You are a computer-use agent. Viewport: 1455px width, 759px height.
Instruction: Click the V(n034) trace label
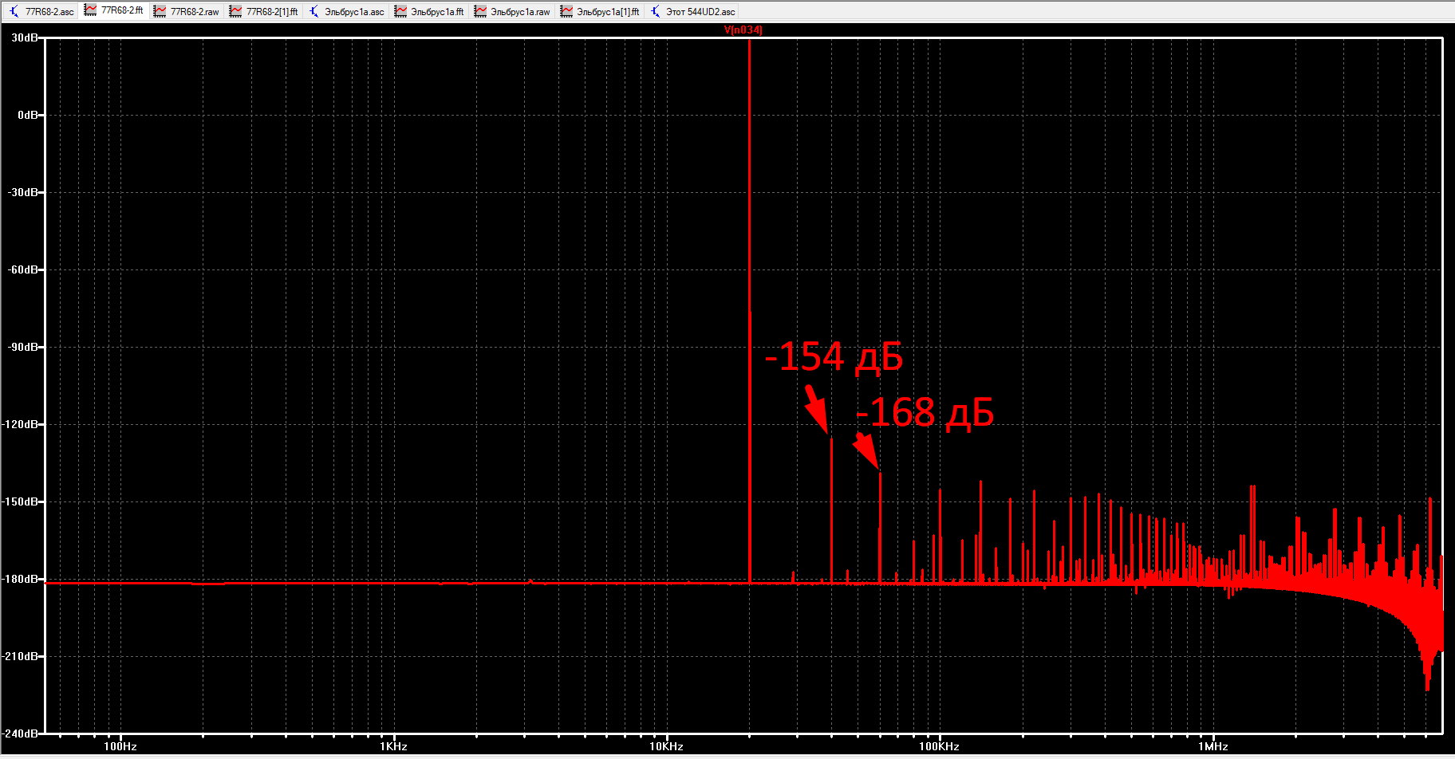pos(743,30)
